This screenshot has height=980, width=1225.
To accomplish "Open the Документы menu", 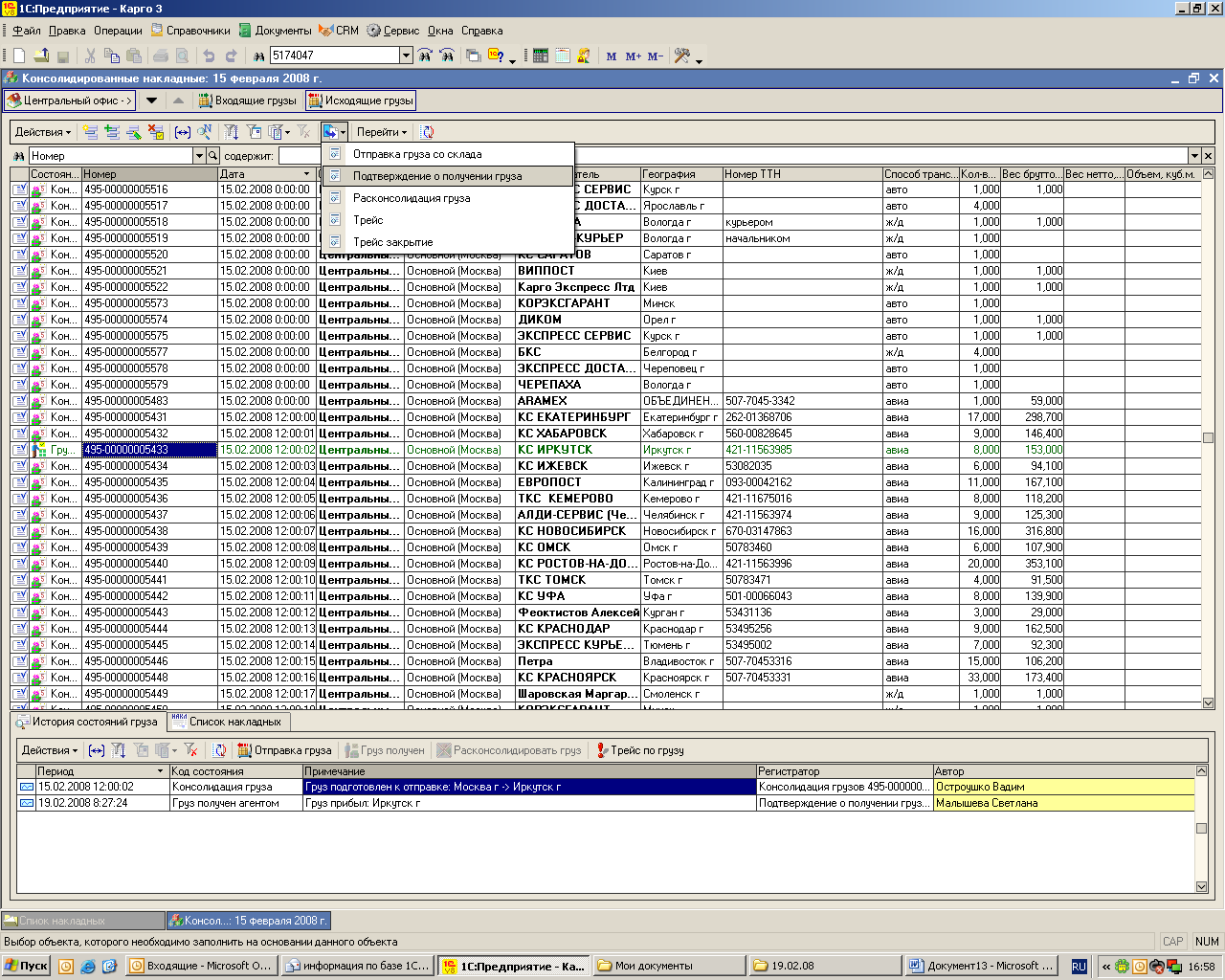I will (x=275, y=31).
